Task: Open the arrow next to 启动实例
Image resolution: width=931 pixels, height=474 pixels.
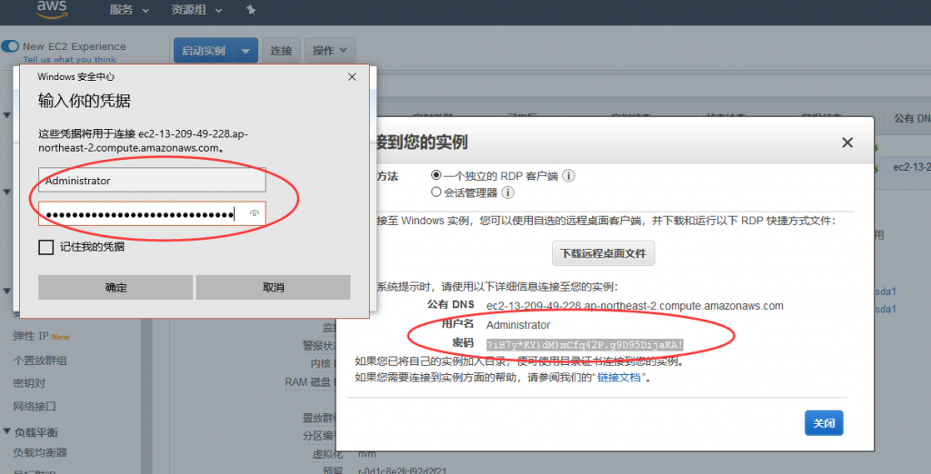Action: 245,51
